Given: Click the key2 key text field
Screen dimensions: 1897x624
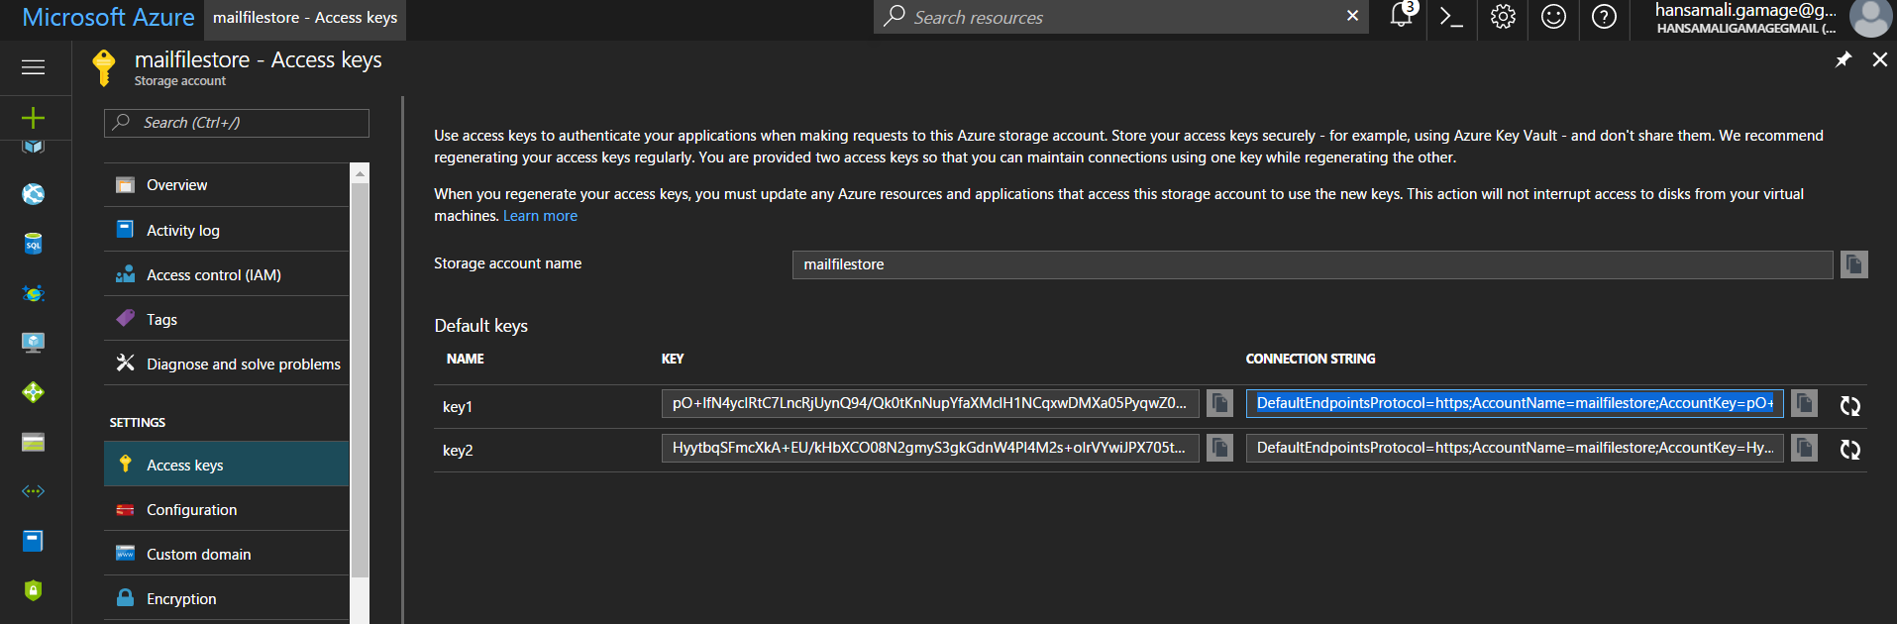Looking at the screenshot, I should click(930, 448).
